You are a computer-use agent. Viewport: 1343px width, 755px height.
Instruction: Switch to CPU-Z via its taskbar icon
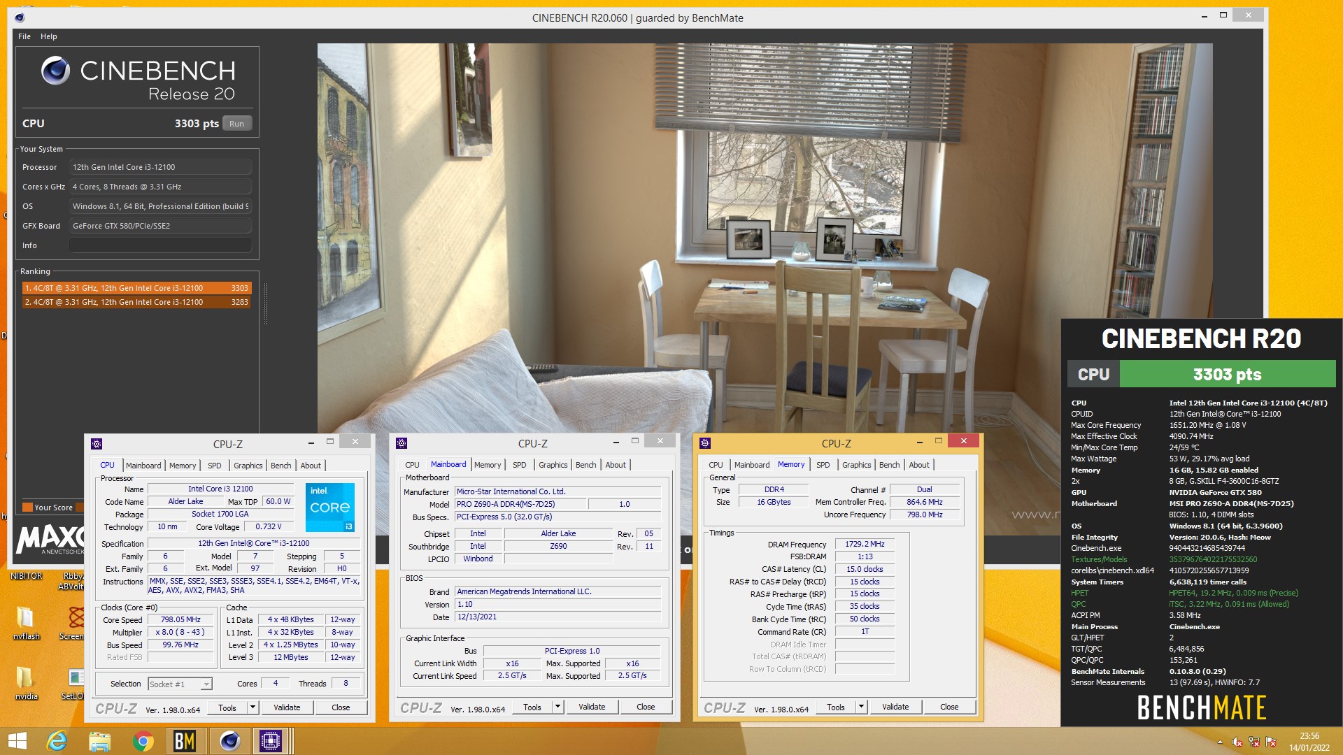click(x=270, y=741)
